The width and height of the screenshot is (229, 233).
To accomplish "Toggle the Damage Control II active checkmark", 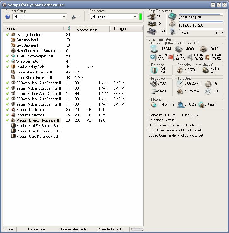I will click(7, 34).
